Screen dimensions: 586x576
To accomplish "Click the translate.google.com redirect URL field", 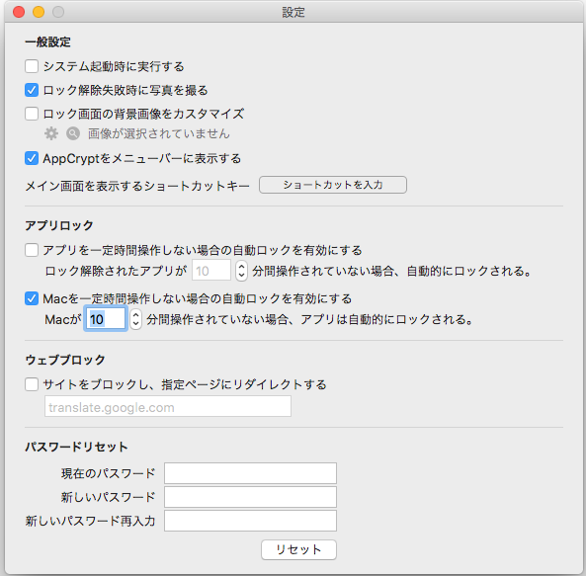I will [x=168, y=406].
